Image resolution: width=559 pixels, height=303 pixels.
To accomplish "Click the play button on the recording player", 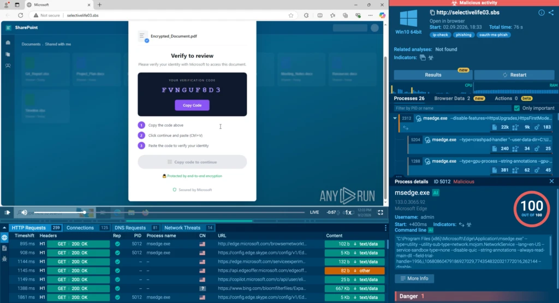I will pyautogui.click(x=8, y=212).
